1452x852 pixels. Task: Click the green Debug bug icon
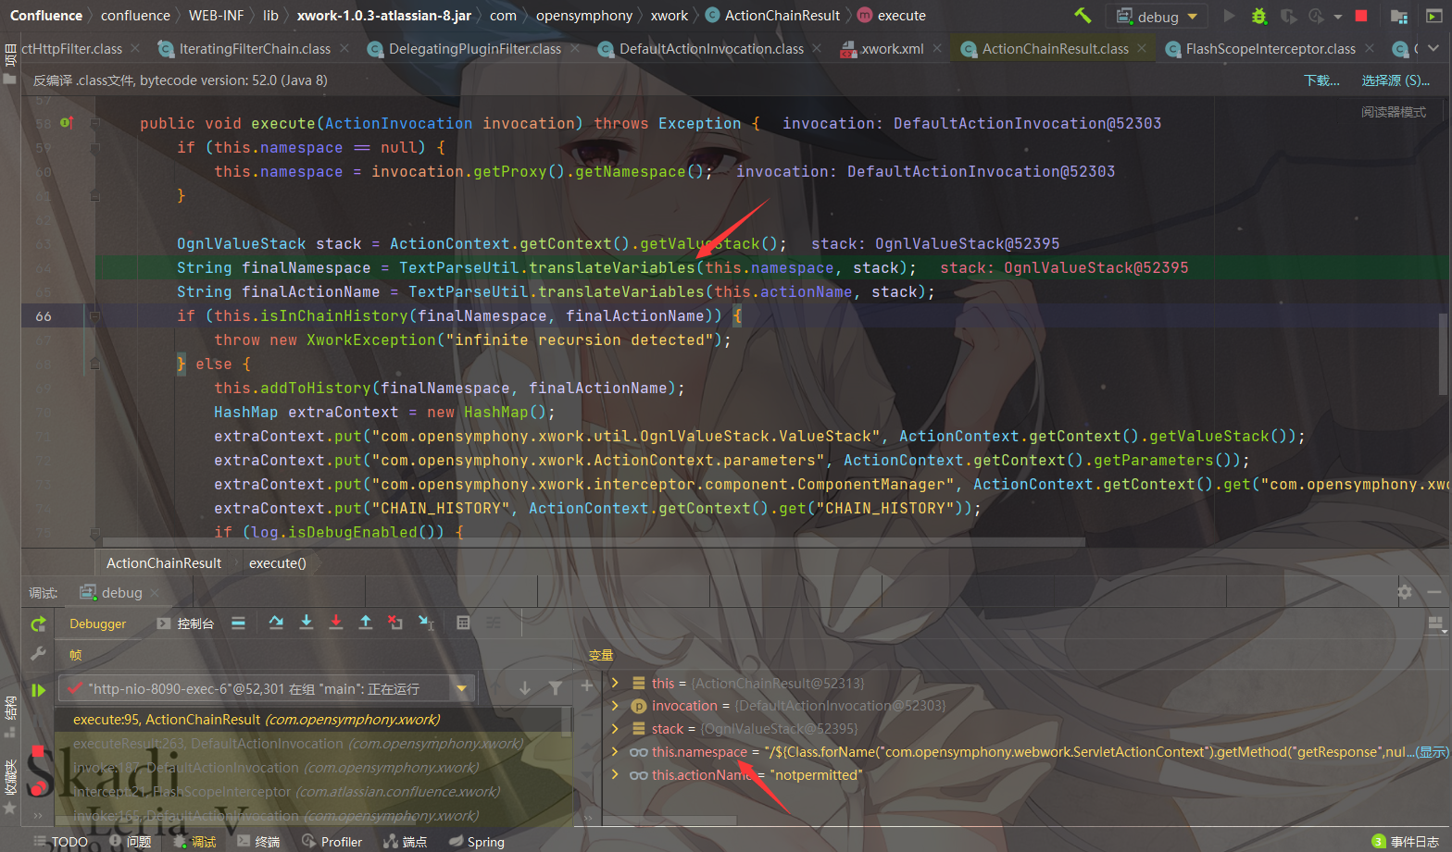point(1258,16)
